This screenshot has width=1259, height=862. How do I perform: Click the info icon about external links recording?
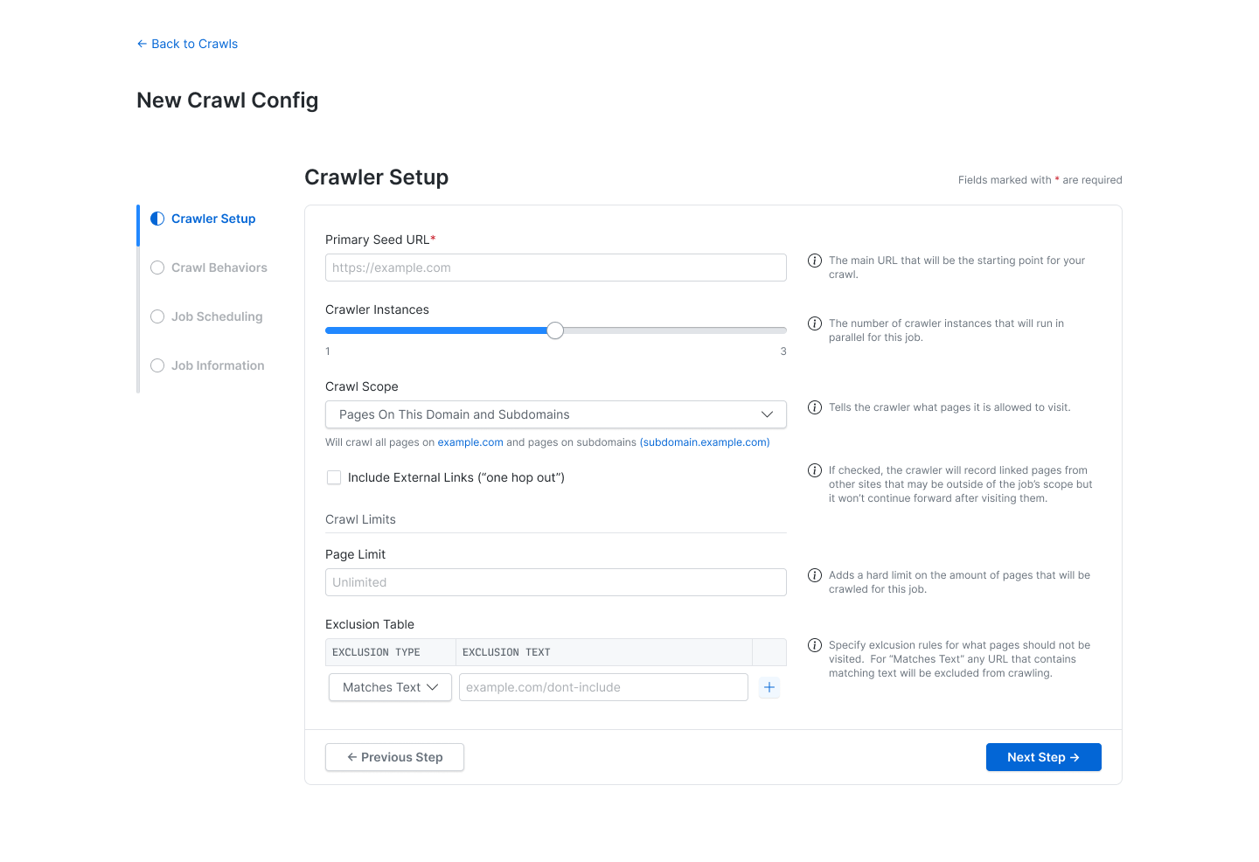[x=815, y=470]
